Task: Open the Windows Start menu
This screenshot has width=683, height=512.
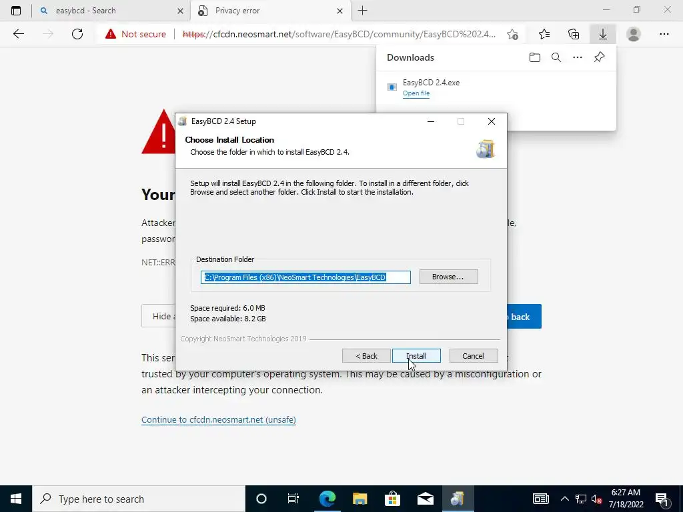Action: [16, 499]
